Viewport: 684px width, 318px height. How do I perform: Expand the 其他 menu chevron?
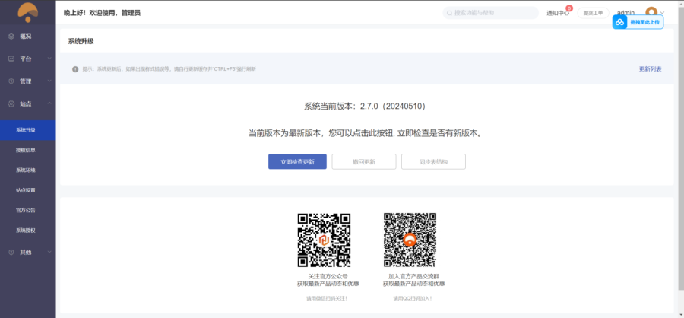tap(49, 252)
